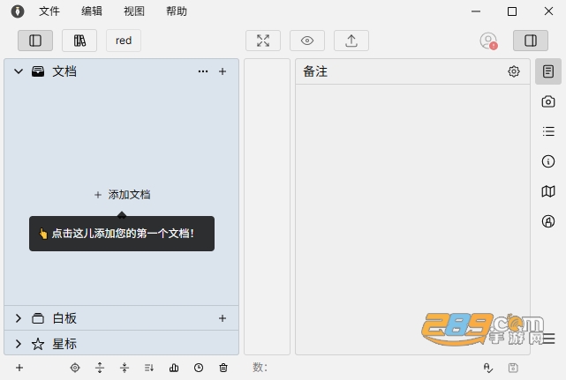Enter fullscreen focus mode
This screenshot has width=566, height=380.
[x=263, y=41]
